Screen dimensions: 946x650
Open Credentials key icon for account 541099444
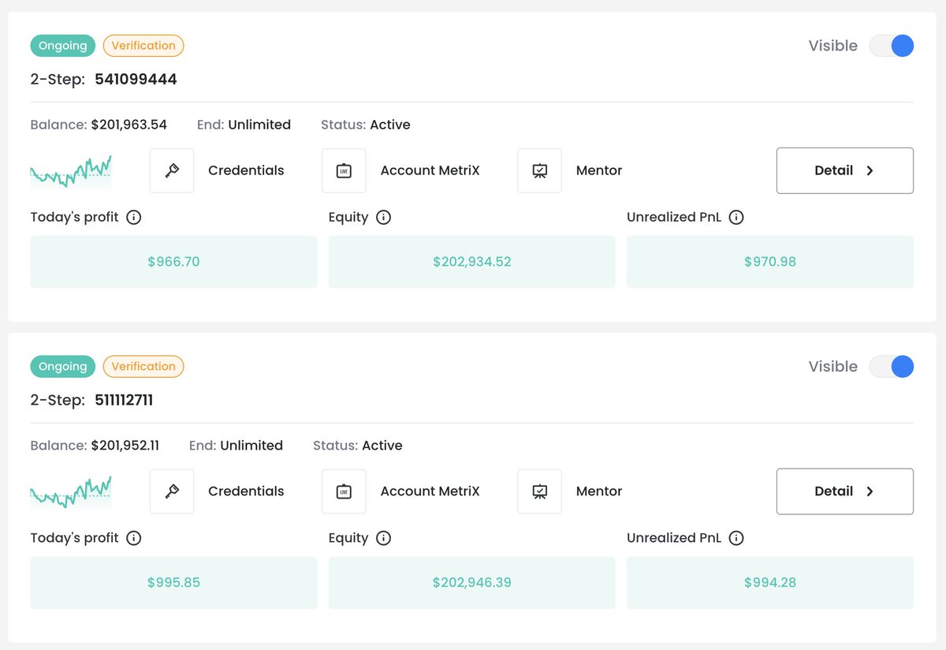click(172, 170)
